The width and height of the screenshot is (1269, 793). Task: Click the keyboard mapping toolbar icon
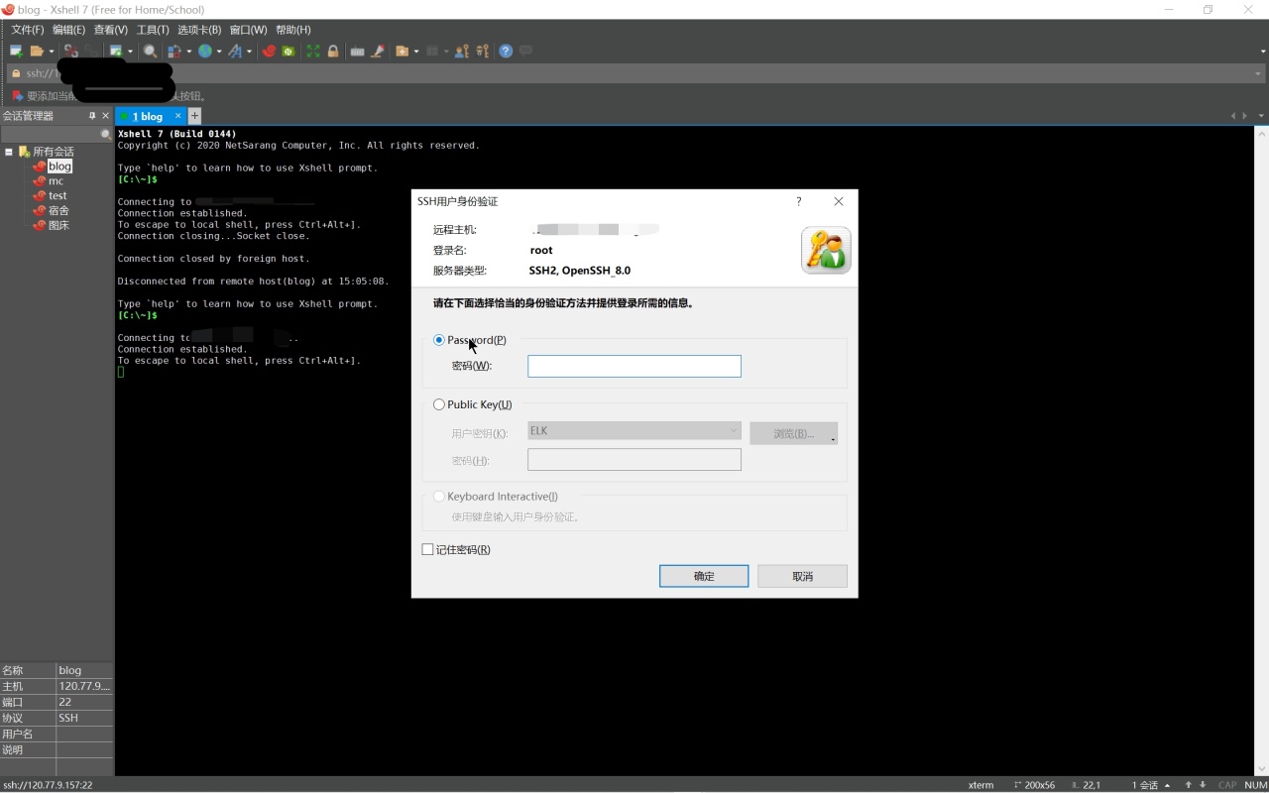click(x=357, y=51)
